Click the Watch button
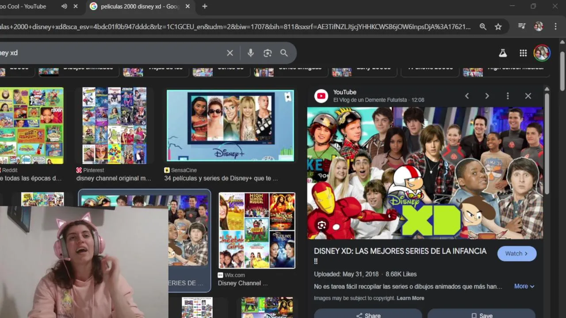This screenshot has width=566, height=318. [x=517, y=254]
